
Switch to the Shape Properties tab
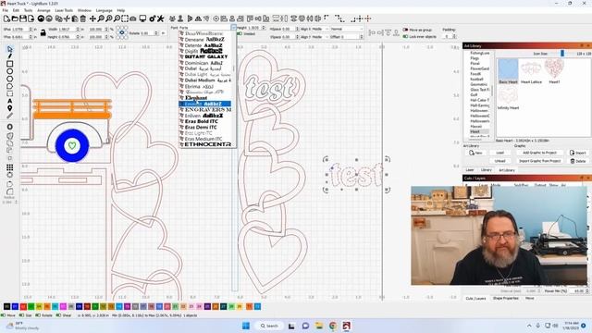point(506,298)
